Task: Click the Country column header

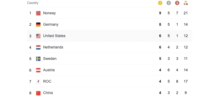Action: 33,3
